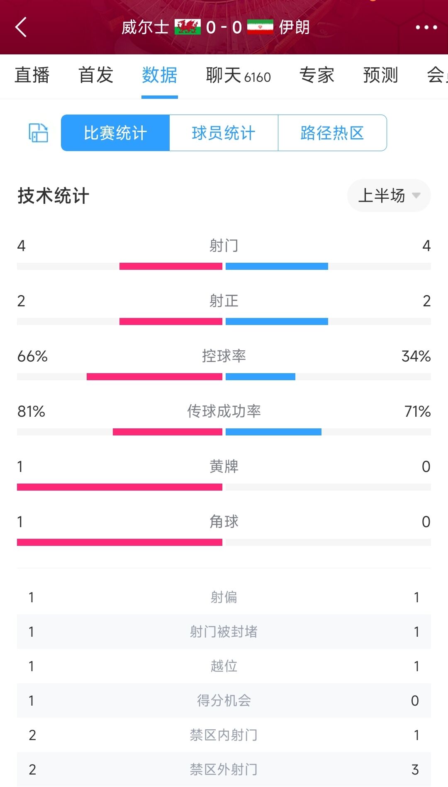Tap the back arrow icon
448x787 pixels.
[x=21, y=27]
